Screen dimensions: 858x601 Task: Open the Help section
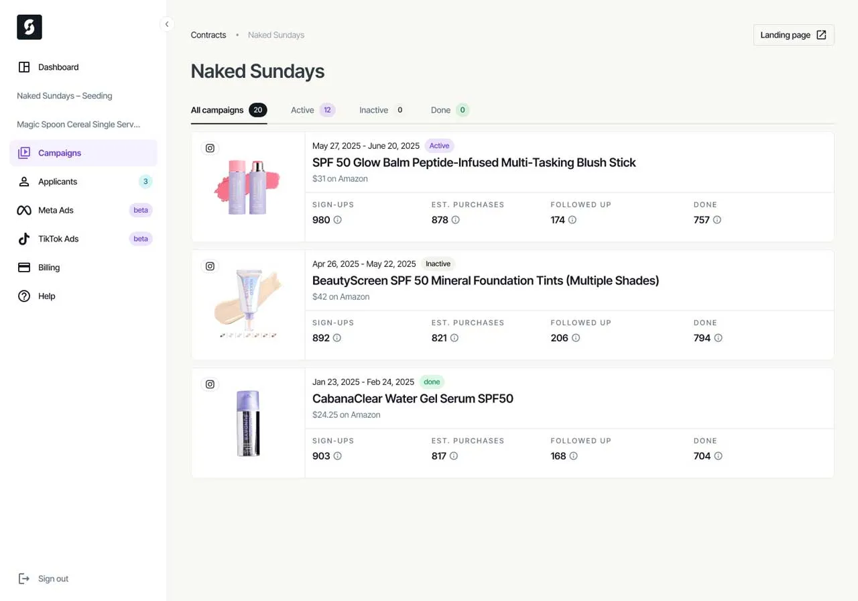pyautogui.click(x=47, y=296)
